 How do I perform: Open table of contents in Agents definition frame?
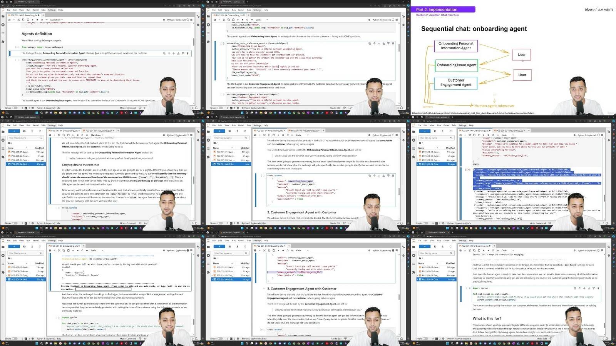click(x=3, y=33)
